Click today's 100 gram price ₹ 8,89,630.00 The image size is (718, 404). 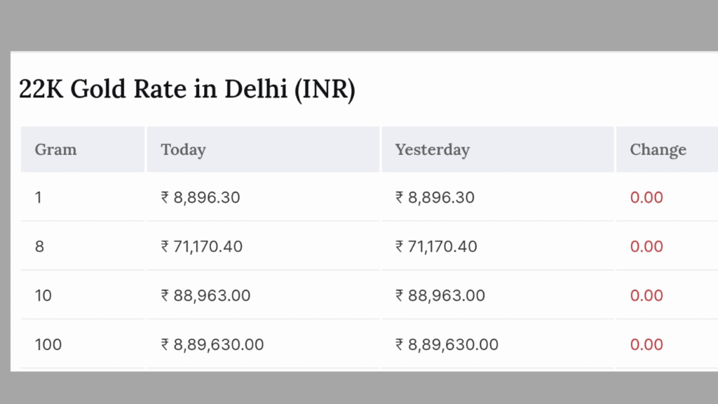click(x=212, y=344)
